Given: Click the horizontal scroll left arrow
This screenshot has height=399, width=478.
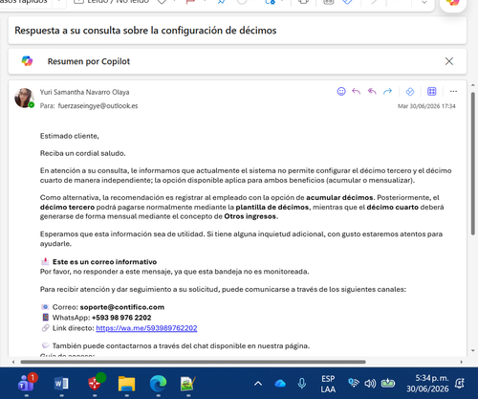Looking at the screenshot, I should (13, 362).
